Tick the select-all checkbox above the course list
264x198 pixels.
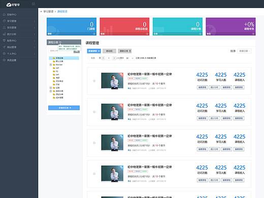(88, 58)
